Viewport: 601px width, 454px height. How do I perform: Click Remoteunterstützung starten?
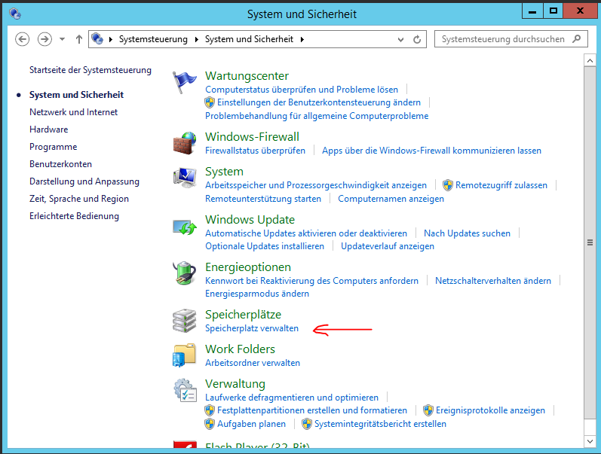263,199
